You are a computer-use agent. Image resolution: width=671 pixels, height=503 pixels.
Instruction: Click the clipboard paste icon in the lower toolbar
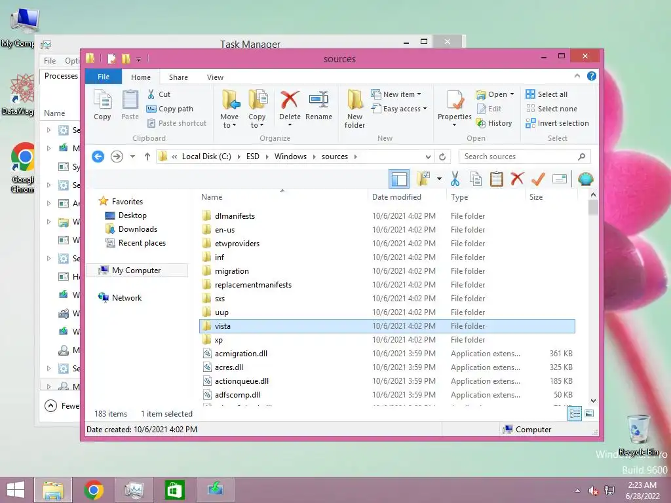coord(497,179)
